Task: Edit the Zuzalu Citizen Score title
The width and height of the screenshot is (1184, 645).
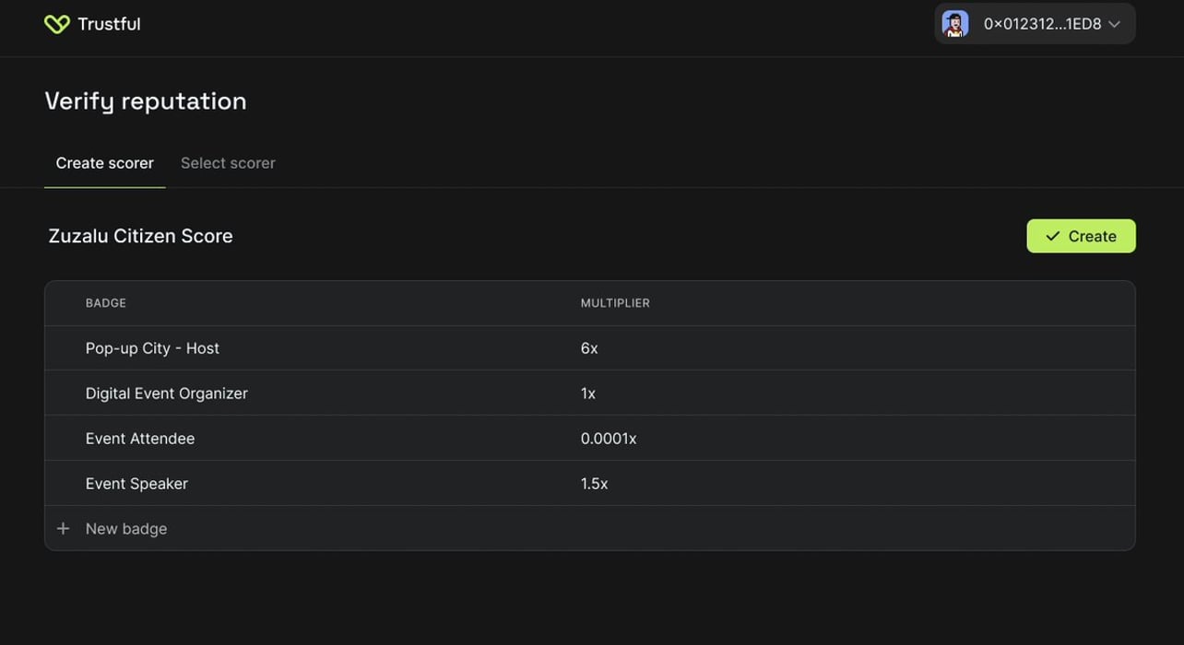Action: pos(140,236)
